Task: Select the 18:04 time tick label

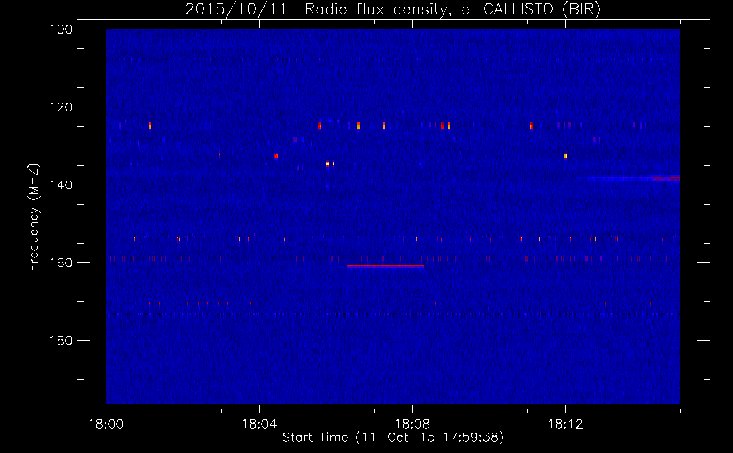Action: tap(259, 424)
